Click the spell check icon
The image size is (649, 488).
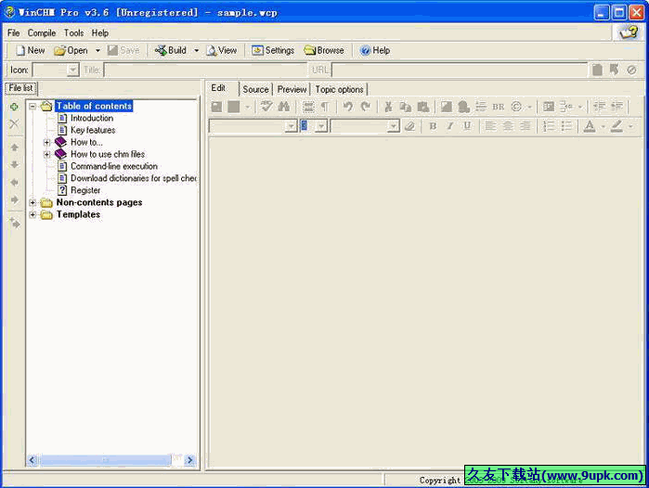266,107
